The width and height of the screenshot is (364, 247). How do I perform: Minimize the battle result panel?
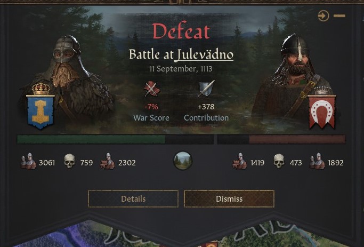[339, 16]
